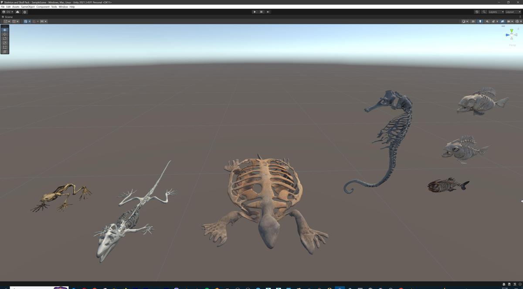Viewport: 523px width, 289px height.
Task: Click the Unity cloud services icon
Action: [x=17, y=12]
